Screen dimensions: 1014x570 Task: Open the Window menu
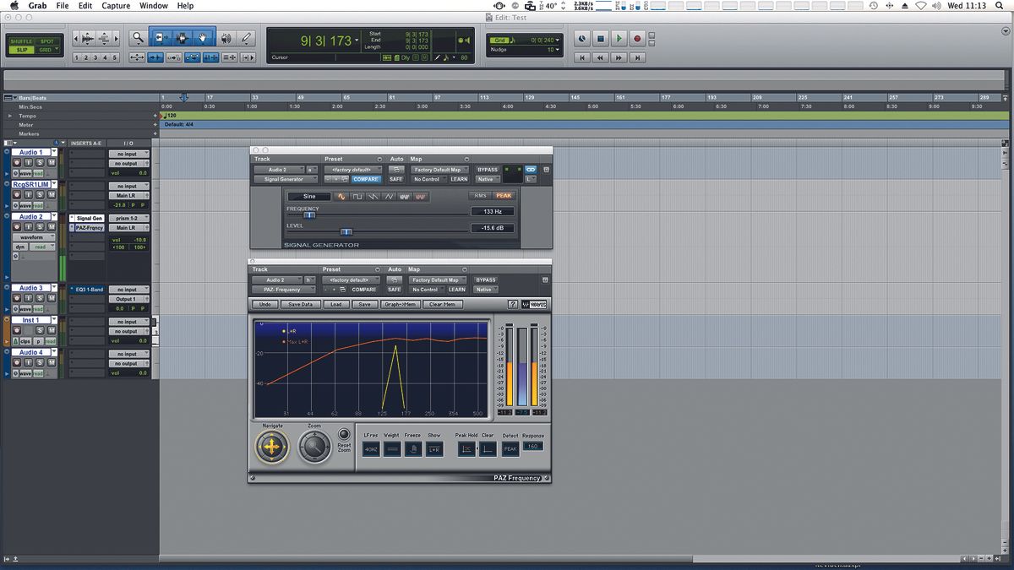(x=153, y=5)
